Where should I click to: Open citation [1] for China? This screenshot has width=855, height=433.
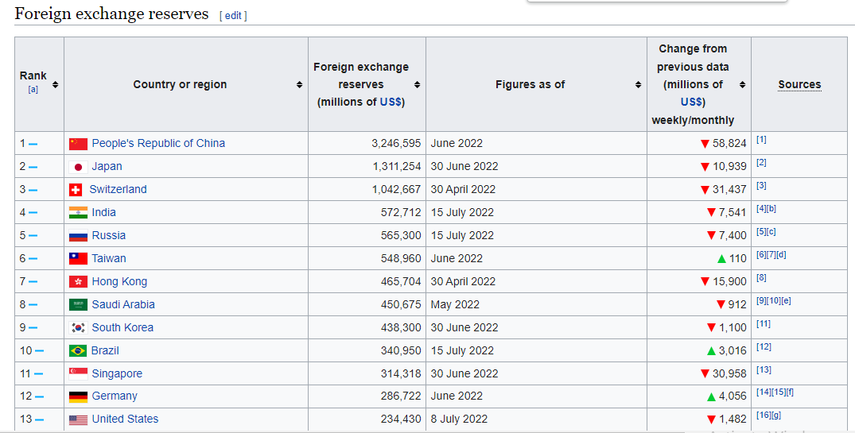pos(761,140)
